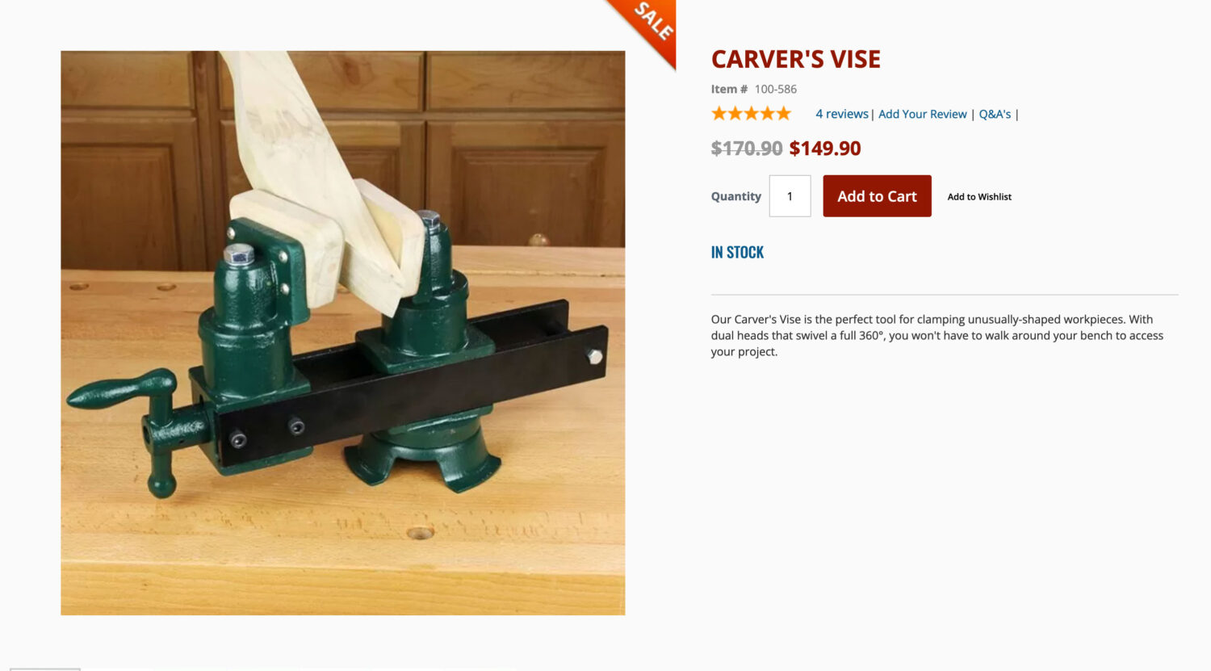Click the third rating star
Screen dimensions: 1211x671
[x=752, y=114]
